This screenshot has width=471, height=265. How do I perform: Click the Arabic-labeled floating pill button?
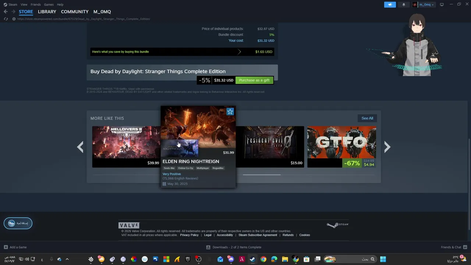click(x=18, y=223)
